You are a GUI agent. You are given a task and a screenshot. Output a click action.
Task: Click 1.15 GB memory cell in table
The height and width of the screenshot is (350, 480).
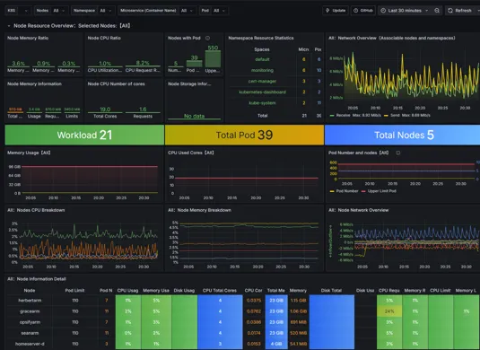pyautogui.click(x=298, y=301)
